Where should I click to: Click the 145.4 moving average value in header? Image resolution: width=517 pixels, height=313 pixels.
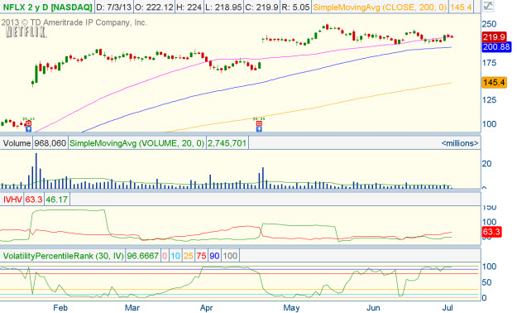point(461,7)
